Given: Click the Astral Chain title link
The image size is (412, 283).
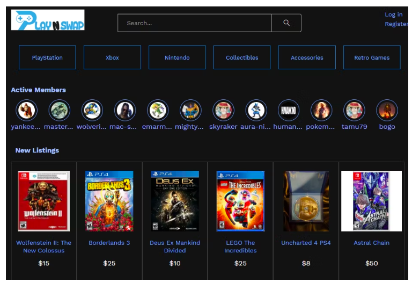Looking at the screenshot, I should [372, 243].
